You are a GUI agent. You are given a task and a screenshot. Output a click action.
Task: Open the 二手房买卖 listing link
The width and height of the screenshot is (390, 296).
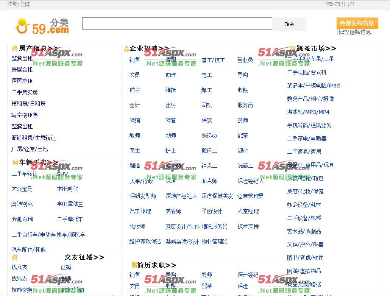25,92
